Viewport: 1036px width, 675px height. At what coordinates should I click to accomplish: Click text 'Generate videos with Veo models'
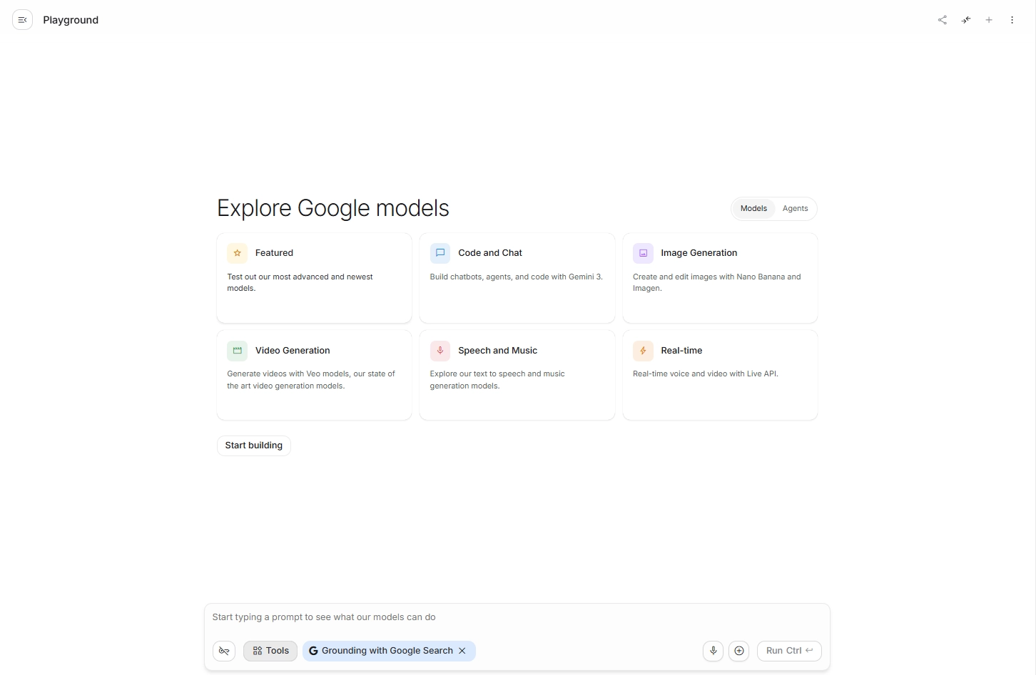click(288, 373)
